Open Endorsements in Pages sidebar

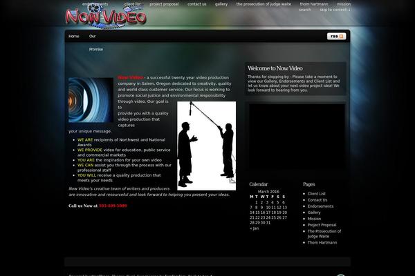320,206
